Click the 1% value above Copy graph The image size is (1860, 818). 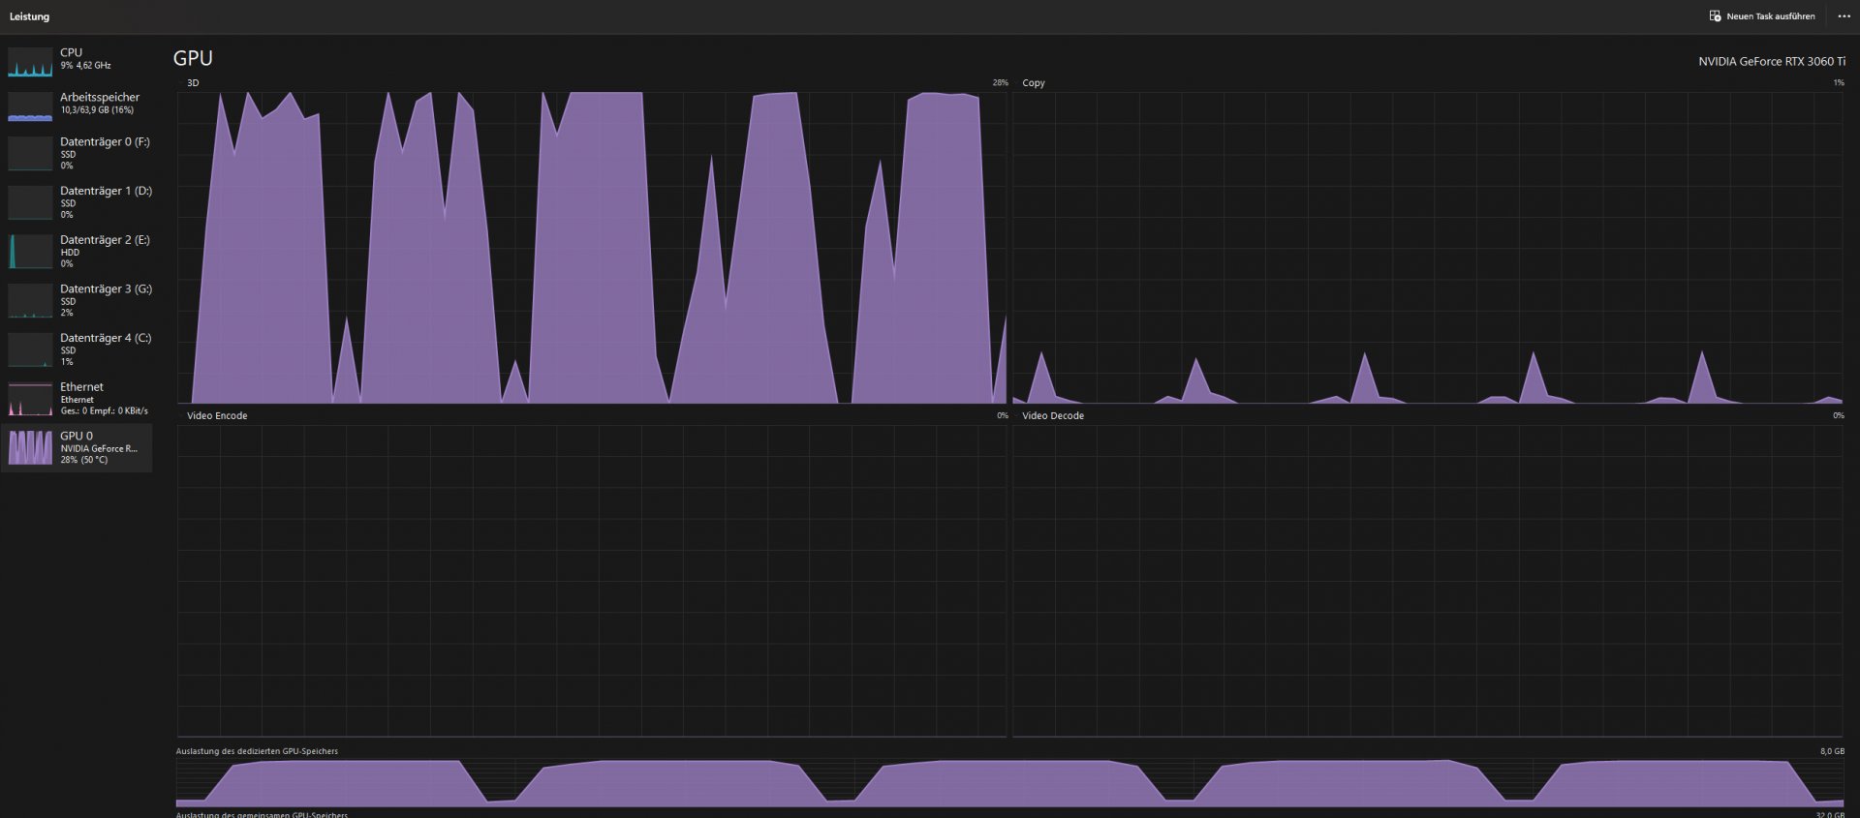tap(1838, 83)
